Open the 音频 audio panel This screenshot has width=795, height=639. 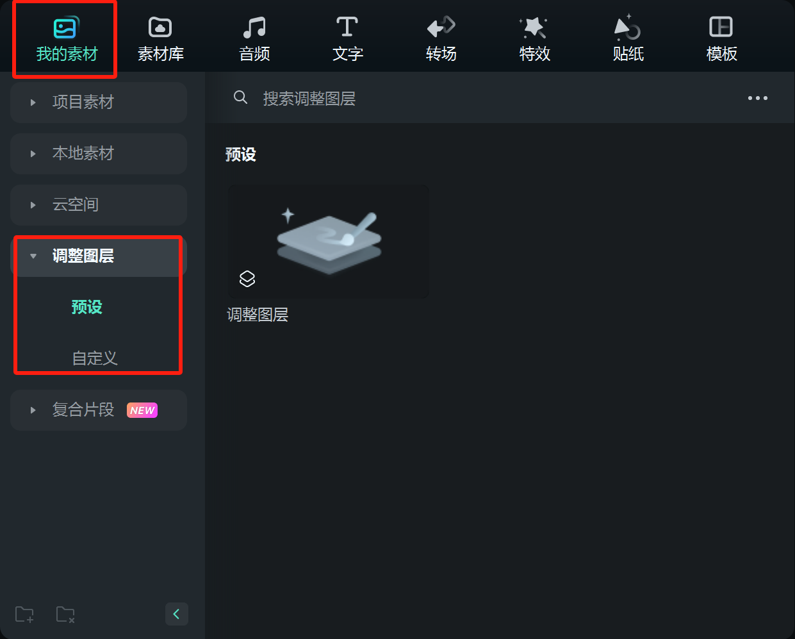(254, 37)
